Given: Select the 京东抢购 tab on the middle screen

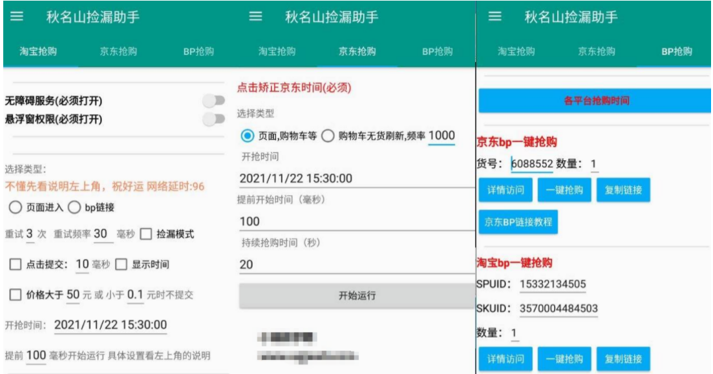Looking at the screenshot, I should 357,51.
